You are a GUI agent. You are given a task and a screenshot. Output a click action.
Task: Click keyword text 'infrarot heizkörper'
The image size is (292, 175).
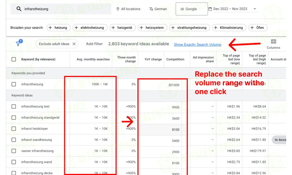(34, 129)
